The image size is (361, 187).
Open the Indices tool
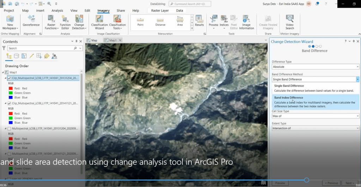point(224,22)
